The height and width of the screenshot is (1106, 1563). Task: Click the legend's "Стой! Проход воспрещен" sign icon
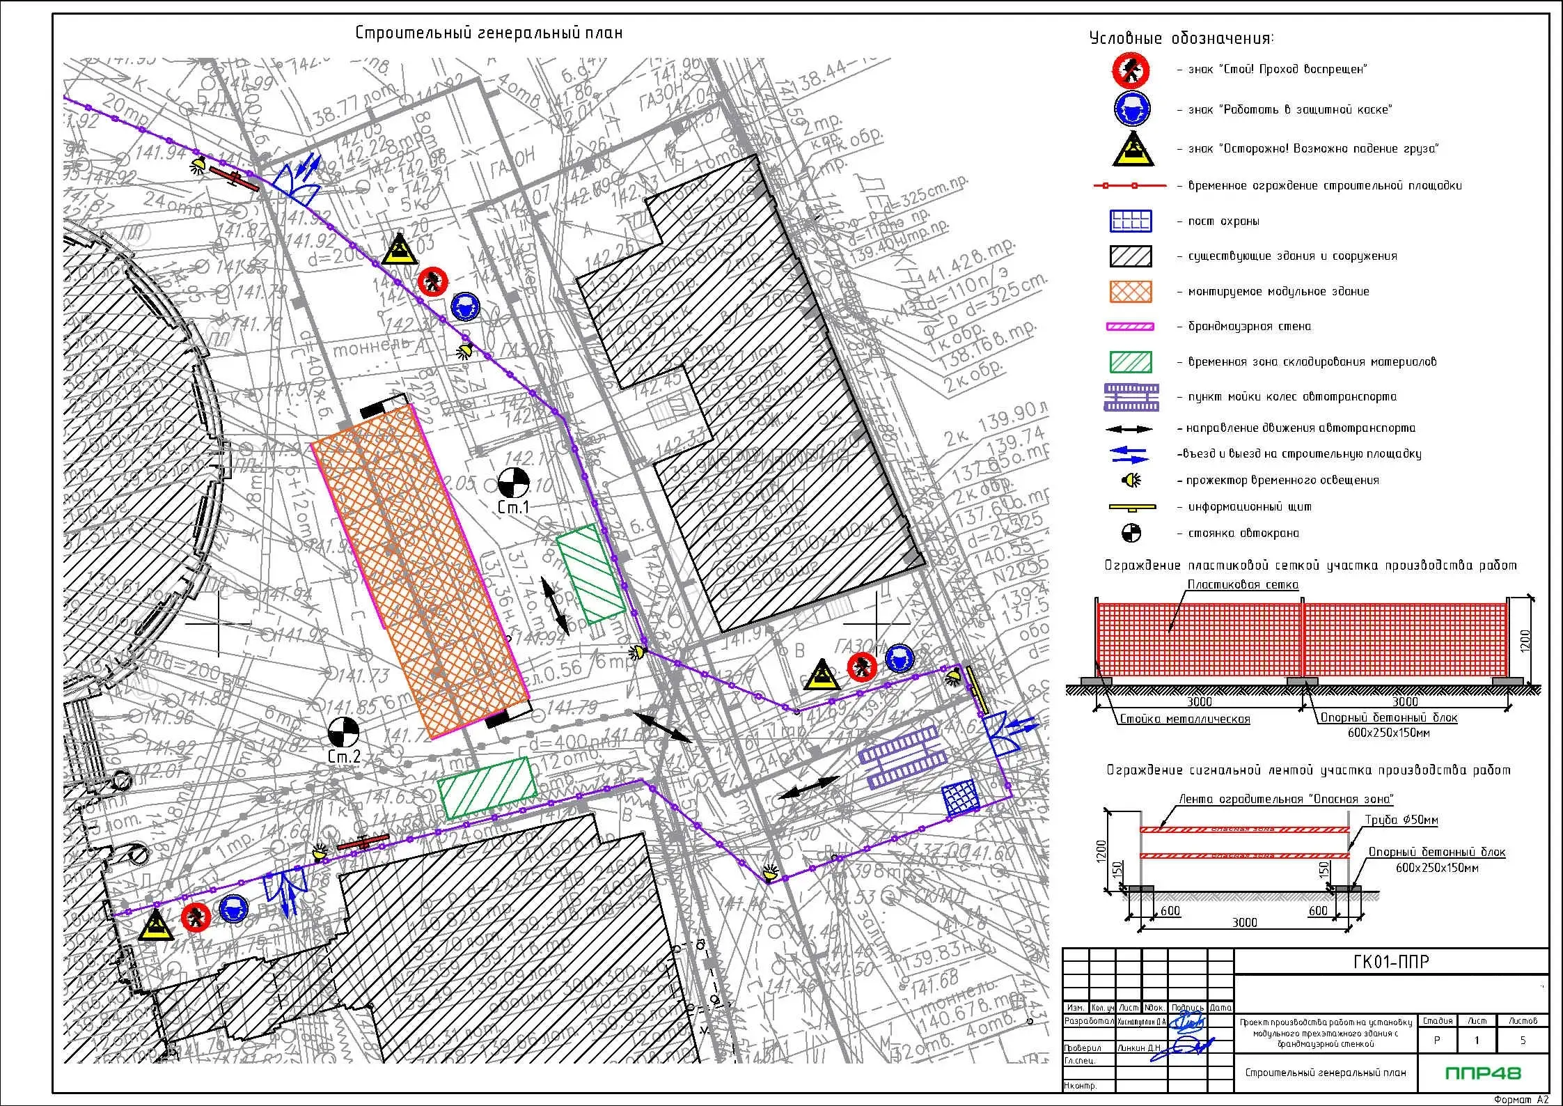pos(1131,70)
